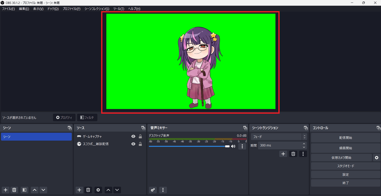Open 設定 from Controls panel

click(346, 174)
